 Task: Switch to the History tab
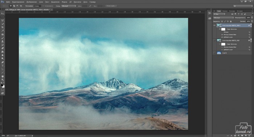[x=240, y=11]
